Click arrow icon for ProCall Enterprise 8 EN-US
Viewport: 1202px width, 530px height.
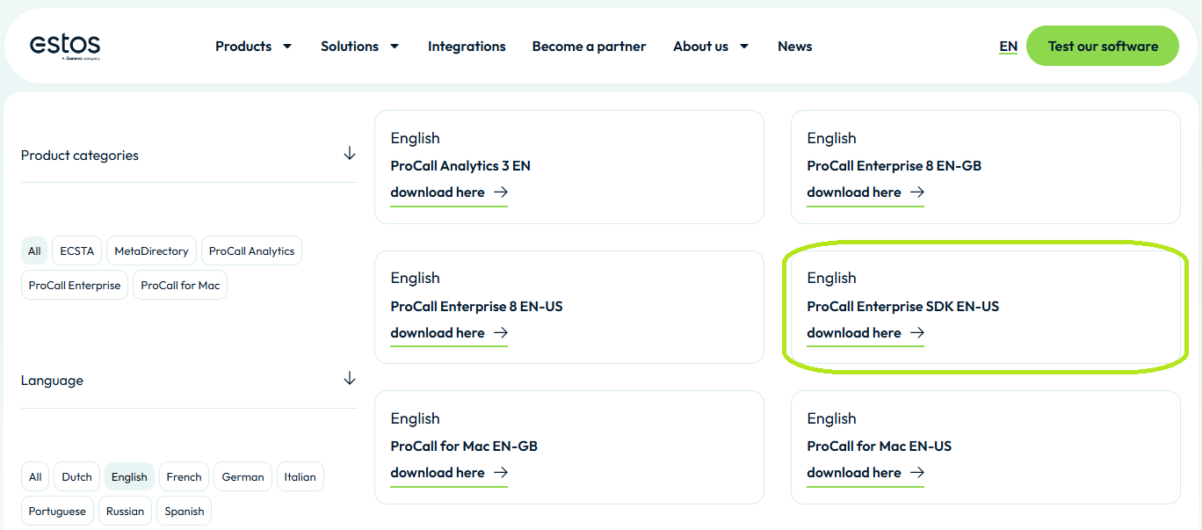(501, 333)
